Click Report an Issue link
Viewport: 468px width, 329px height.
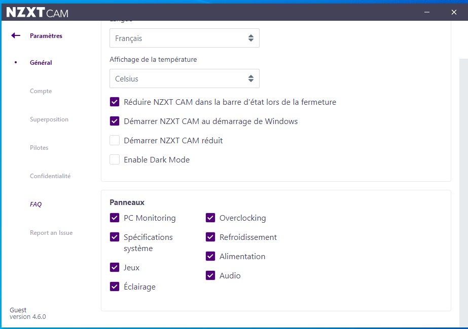[51, 233]
